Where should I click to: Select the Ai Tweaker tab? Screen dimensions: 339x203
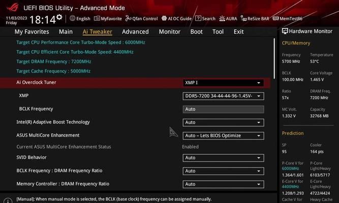[97, 32]
